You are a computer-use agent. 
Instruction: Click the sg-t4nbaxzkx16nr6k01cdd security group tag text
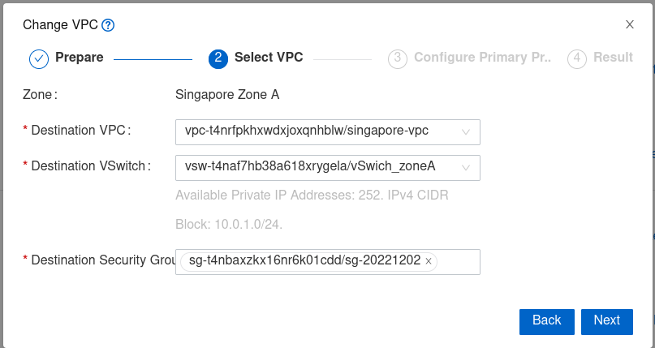click(x=304, y=261)
